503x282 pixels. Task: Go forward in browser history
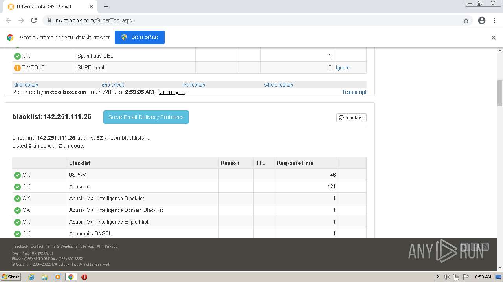21,20
